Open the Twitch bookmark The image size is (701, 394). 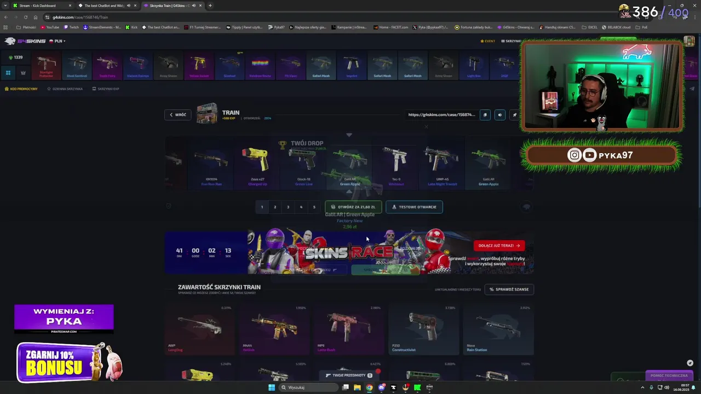click(71, 27)
